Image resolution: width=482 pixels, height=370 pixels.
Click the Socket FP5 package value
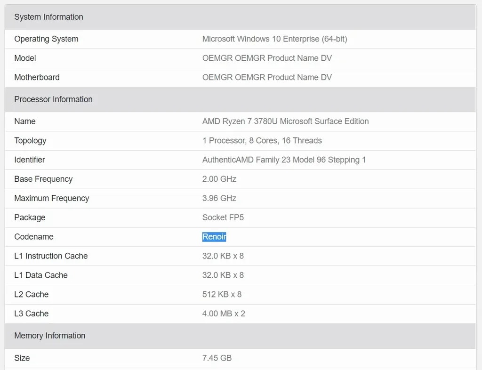pos(223,217)
